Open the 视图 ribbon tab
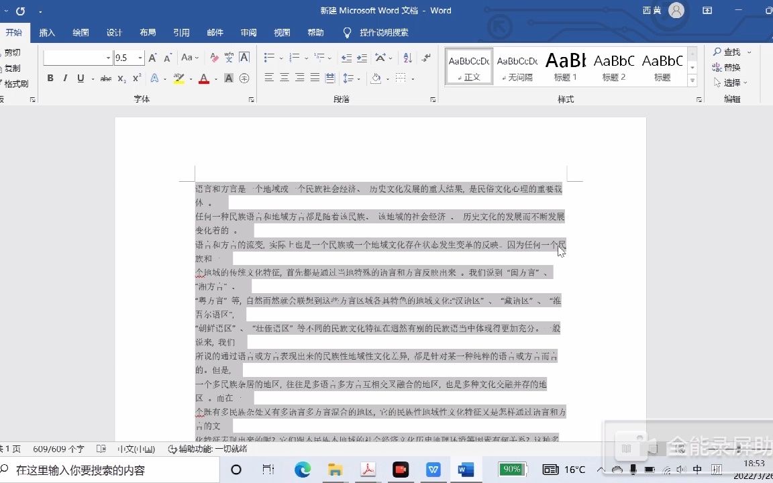 282,32
